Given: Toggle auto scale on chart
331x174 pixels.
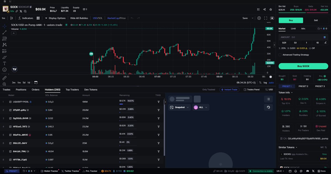Looking at the screenshot, I should click(271, 82).
